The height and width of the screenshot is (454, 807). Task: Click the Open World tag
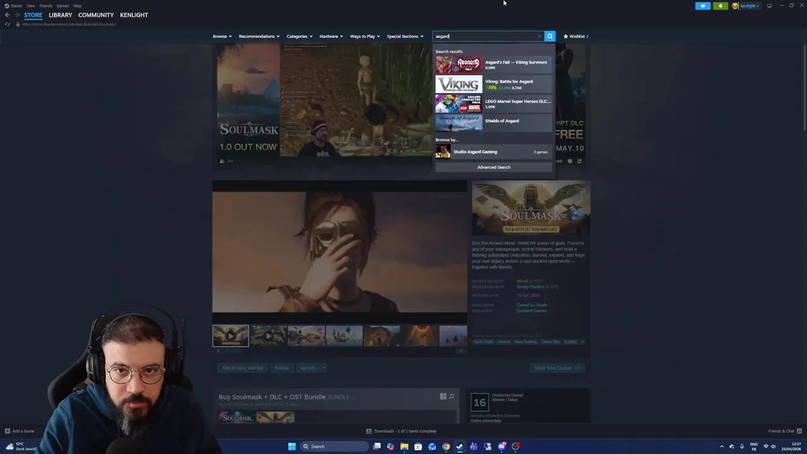tap(484, 342)
